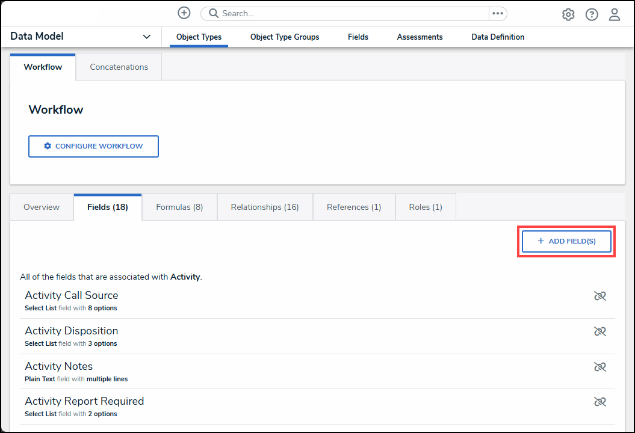Viewport: 635px width, 433px height.
Task: Click the three-dots search options button
Action: pos(498,14)
